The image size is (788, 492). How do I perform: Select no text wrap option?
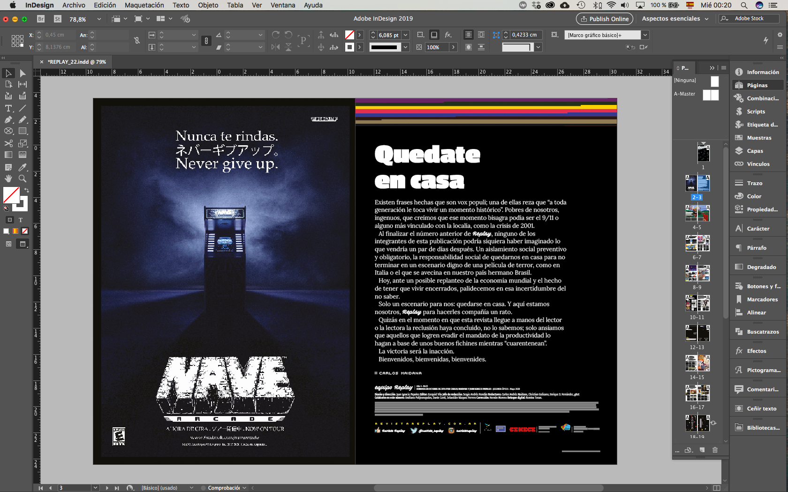pyautogui.click(x=468, y=35)
